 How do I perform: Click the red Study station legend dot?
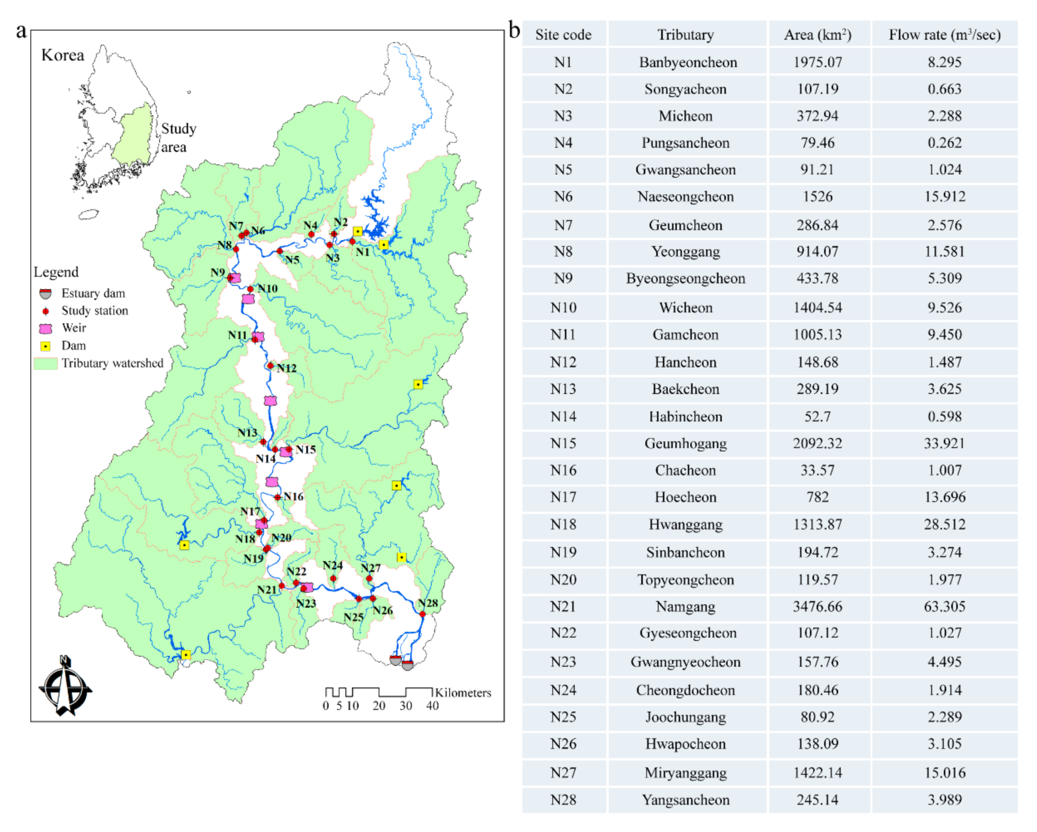[45, 311]
